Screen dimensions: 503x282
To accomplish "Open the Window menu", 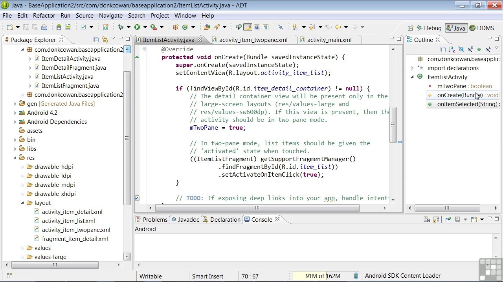I will 185,16.
